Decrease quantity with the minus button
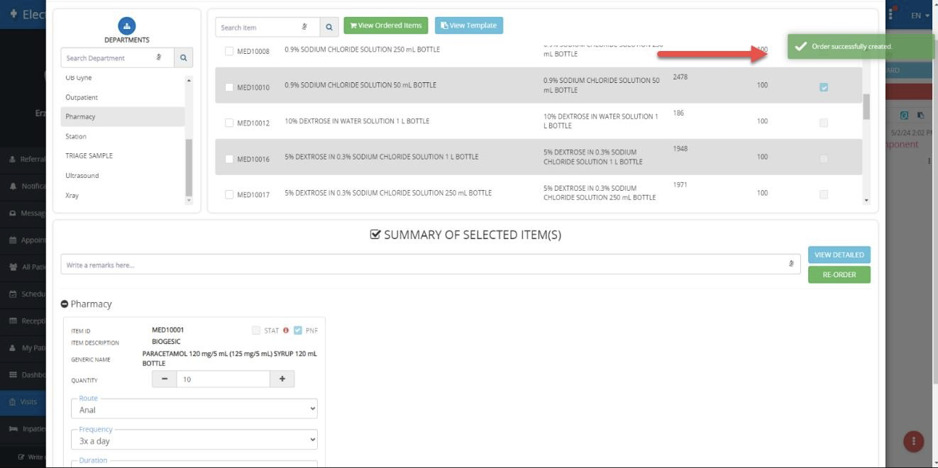938x468 pixels. pyautogui.click(x=164, y=379)
